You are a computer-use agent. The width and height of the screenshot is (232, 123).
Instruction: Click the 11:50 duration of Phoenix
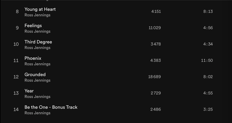207,61
